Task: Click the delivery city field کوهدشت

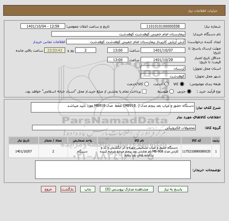Action: point(163,76)
